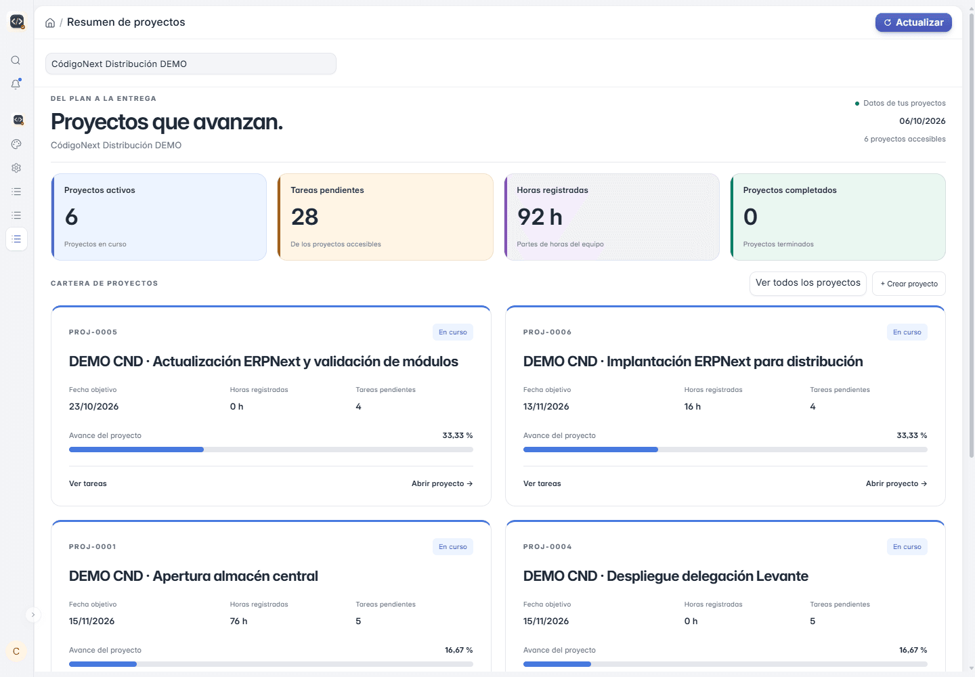
Task: Click the page's vertical scrollbar
Action: click(972, 237)
